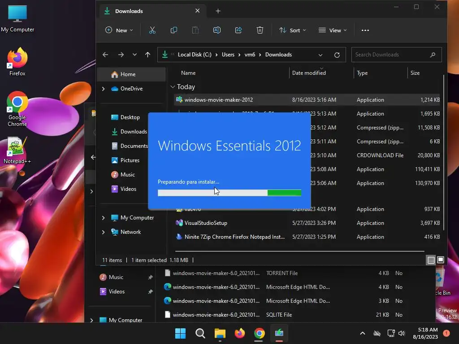Open Chrome from the taskbar
Viewport: 459px width, 344px height.
pos(260,333)
